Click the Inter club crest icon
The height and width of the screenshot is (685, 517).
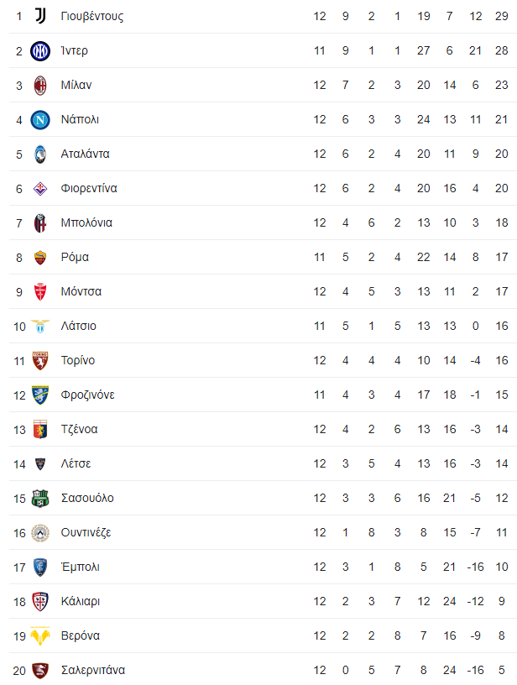pyautogui.click(x=40, y=51)
